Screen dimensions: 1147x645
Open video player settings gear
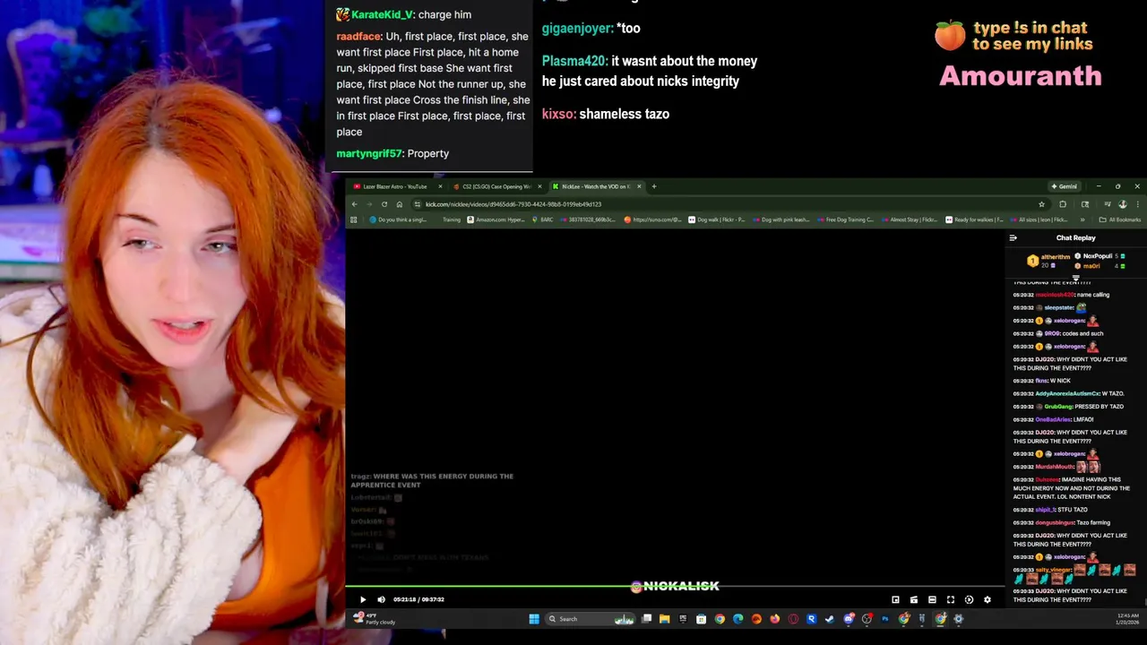tap(987, 599)
